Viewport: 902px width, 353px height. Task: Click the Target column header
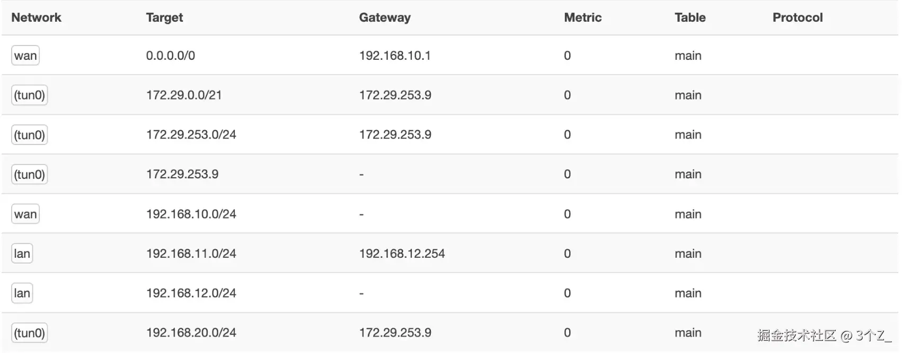[x=164, y=17]
